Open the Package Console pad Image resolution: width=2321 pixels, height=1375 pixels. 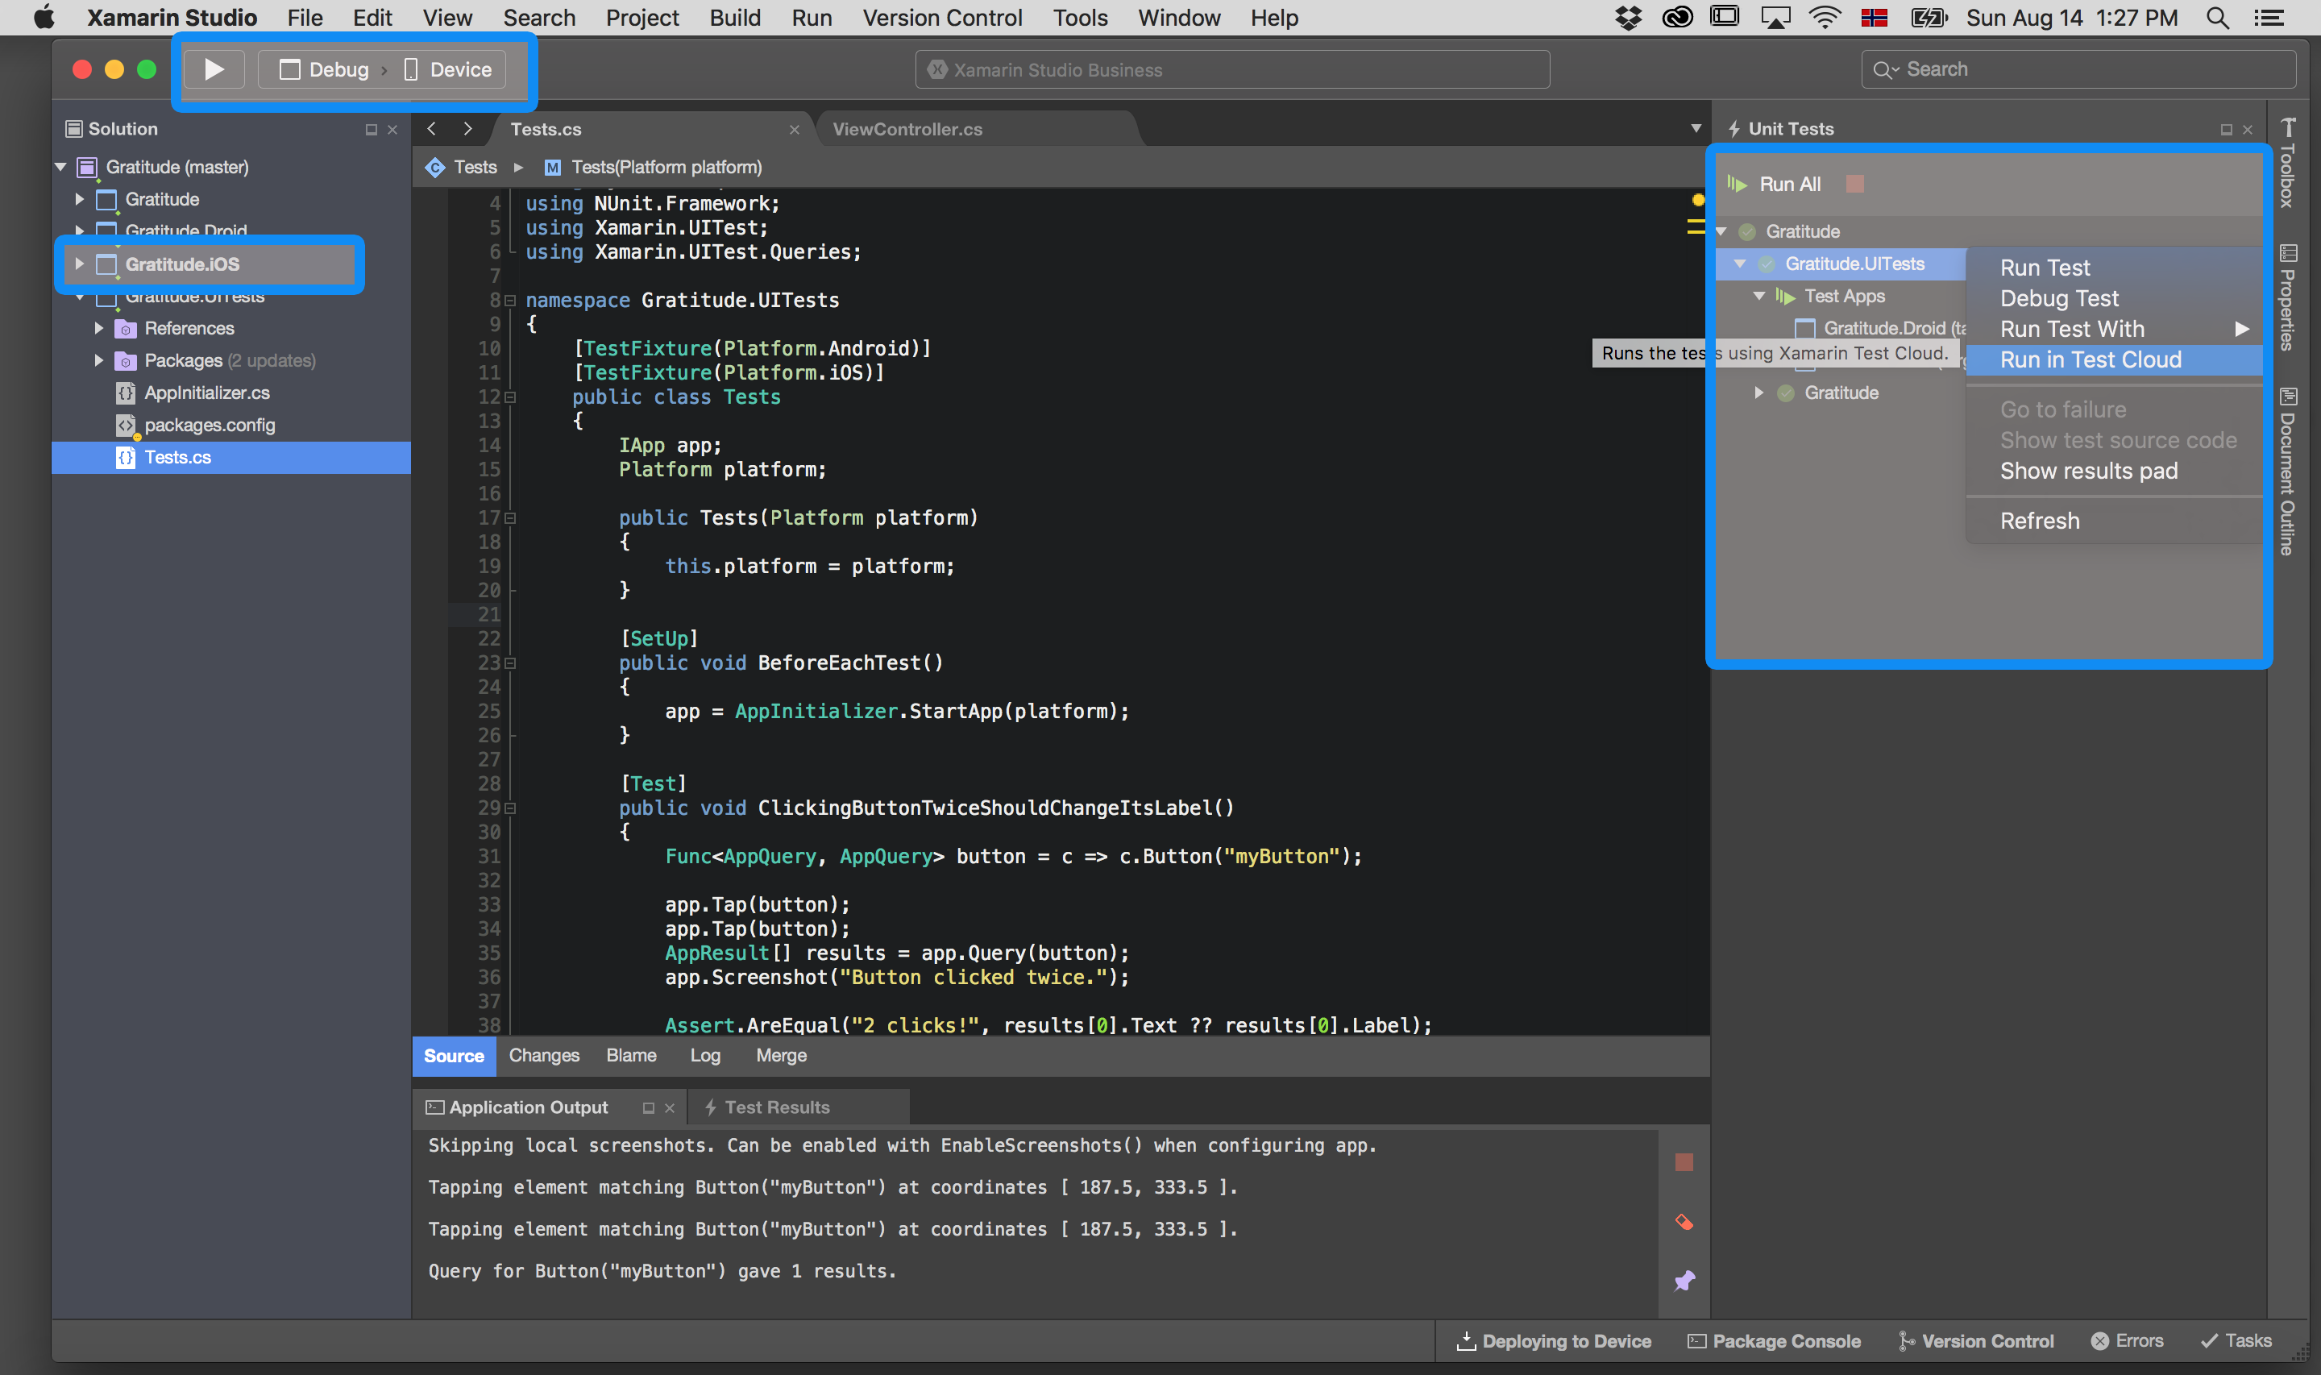(x=1774, y=1340)
